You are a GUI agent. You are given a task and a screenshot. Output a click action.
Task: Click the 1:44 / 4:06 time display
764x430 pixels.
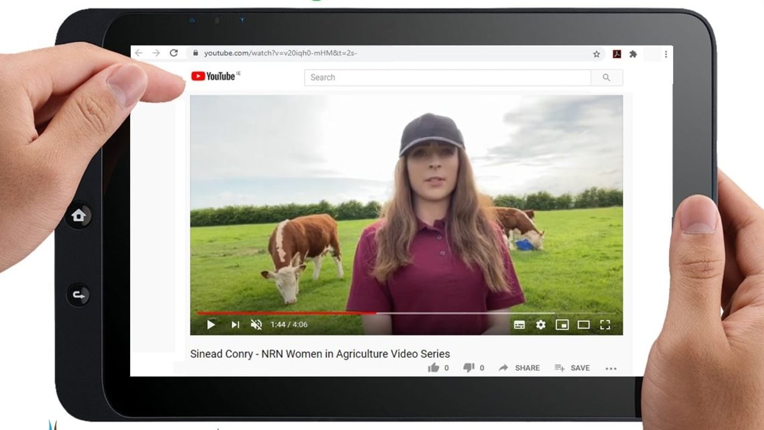tap(289, 325)
